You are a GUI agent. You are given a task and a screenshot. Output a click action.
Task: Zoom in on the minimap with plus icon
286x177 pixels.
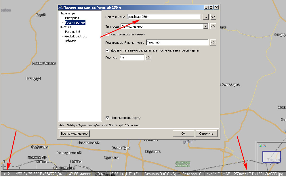[261, 146]
